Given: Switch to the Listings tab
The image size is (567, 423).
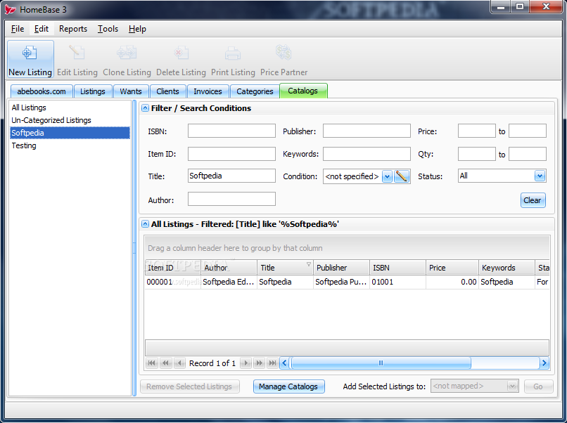Looking at the screenshot, I should point(93,91).
